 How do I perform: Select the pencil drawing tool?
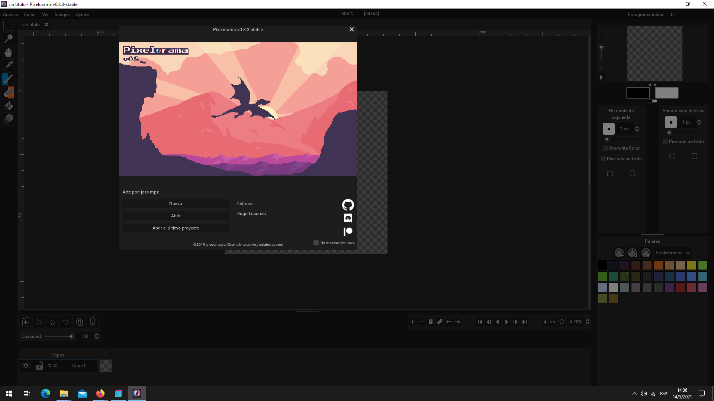pos(8,79)
